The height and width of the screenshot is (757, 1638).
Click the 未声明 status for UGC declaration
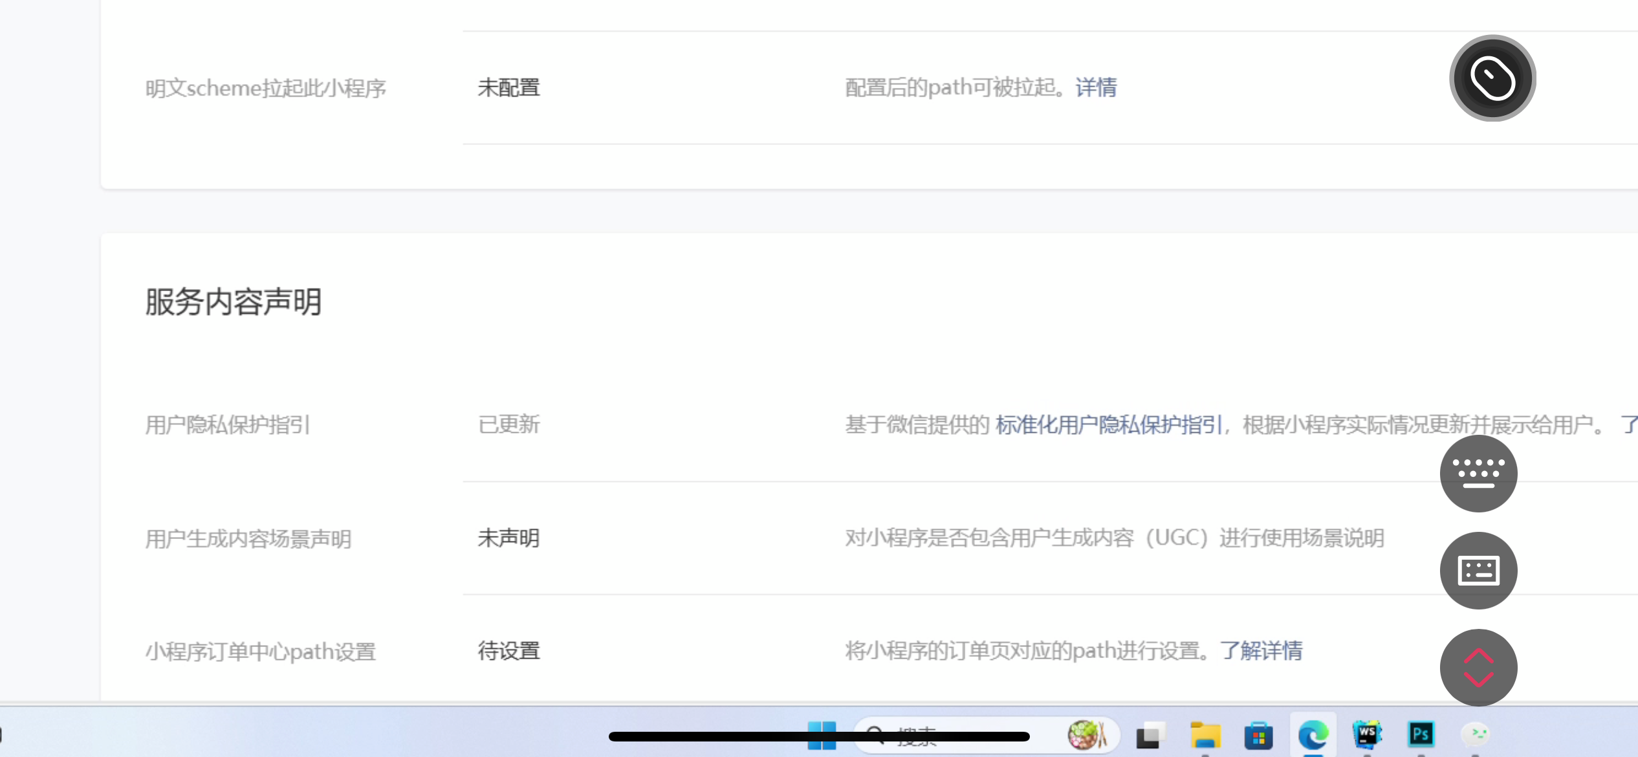pos(508,538)
